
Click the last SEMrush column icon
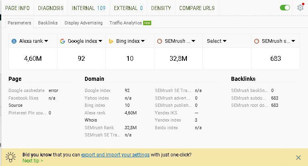pyautogui.click(x=257, y=41)
